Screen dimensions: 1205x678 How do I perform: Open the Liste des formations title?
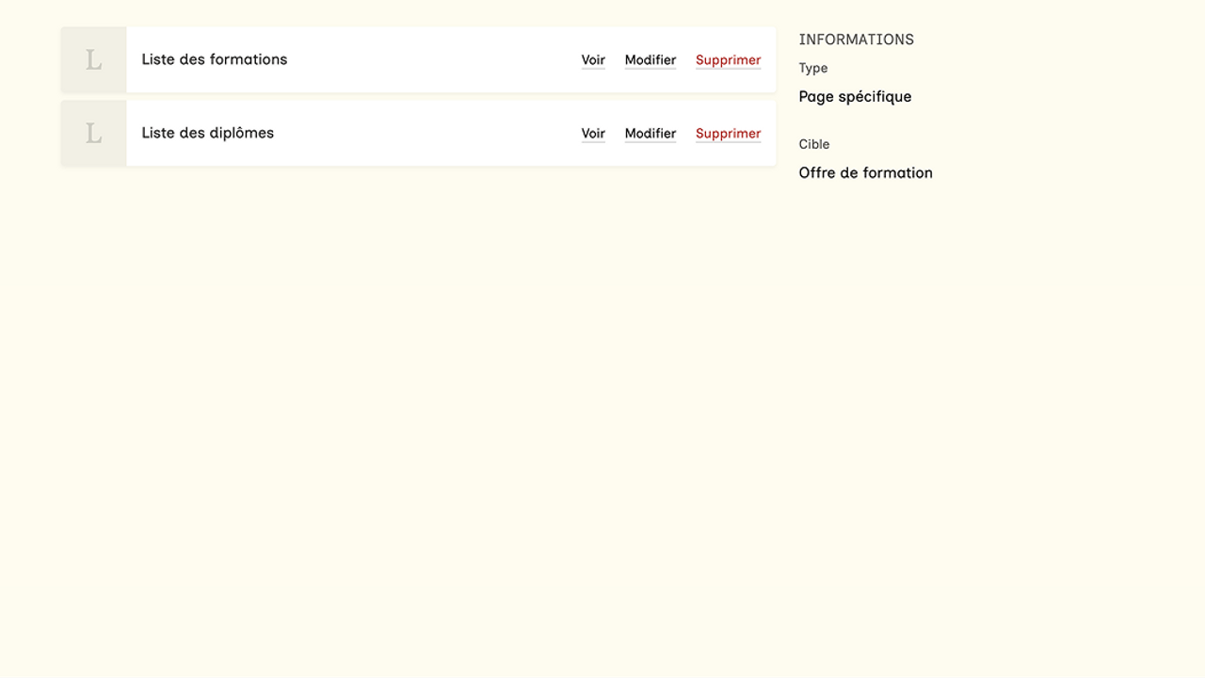[x=215, y=59]
